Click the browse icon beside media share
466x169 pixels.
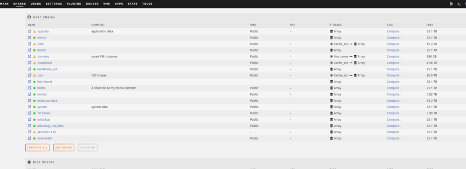(x=29, y=88)
